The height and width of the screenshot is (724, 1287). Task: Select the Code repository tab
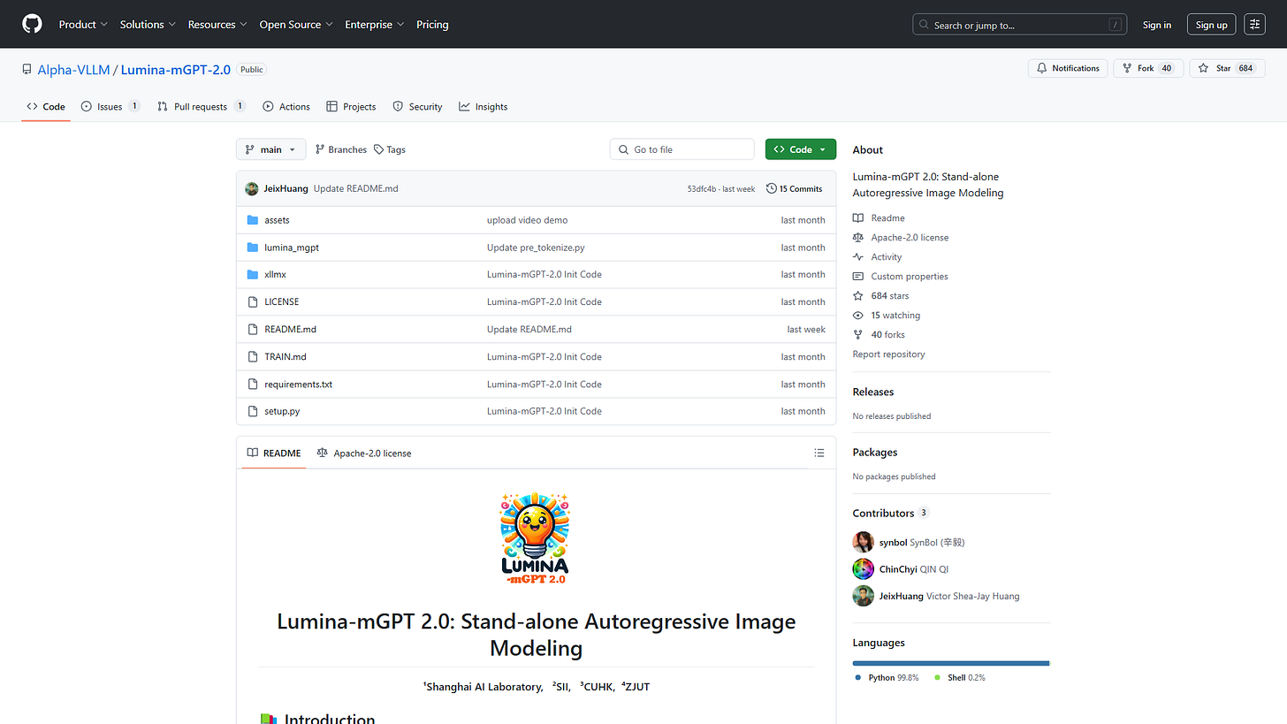click(46, 106)
